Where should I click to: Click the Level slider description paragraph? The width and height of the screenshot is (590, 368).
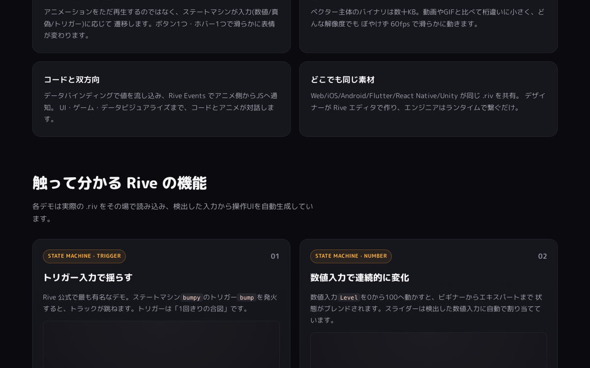pyautogui.click(x=426, y=308)
